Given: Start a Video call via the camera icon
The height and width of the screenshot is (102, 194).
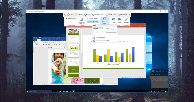Looking at the screenshot, I should click(x=119, y=19).
